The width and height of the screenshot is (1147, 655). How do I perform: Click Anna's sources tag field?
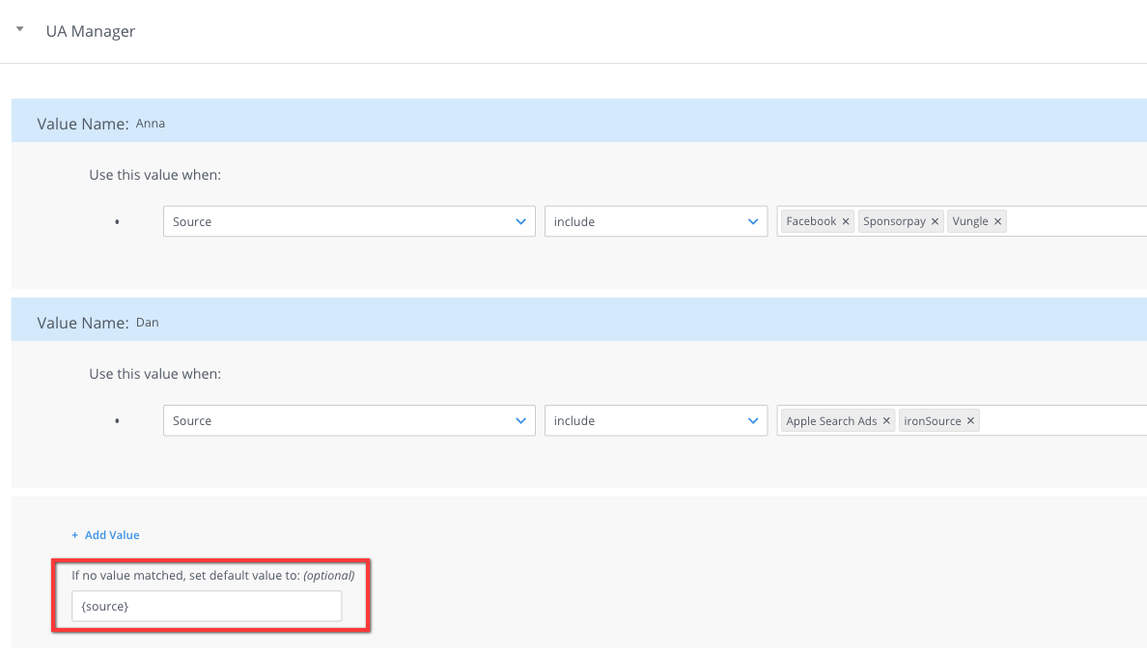pyautogui.click(x=1062, y=221)
